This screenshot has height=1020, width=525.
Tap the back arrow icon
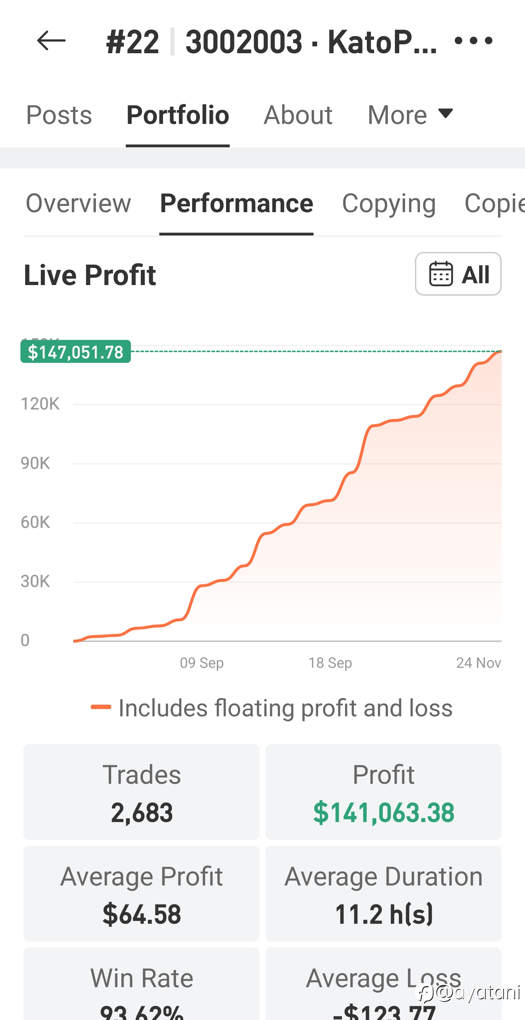51,41
